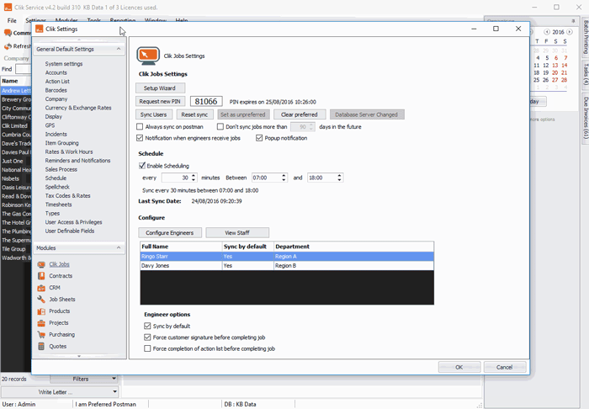
Task: Collapse the Modules section
Action: (x=119, y=248)
